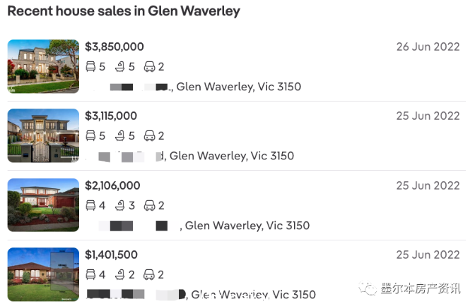Open the $1,401,500 house photo
The image size is (475, 306).
[43, 274]
